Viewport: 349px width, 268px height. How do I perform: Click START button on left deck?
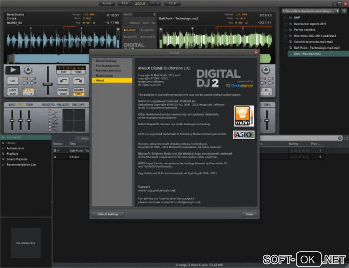click(63, 94)
